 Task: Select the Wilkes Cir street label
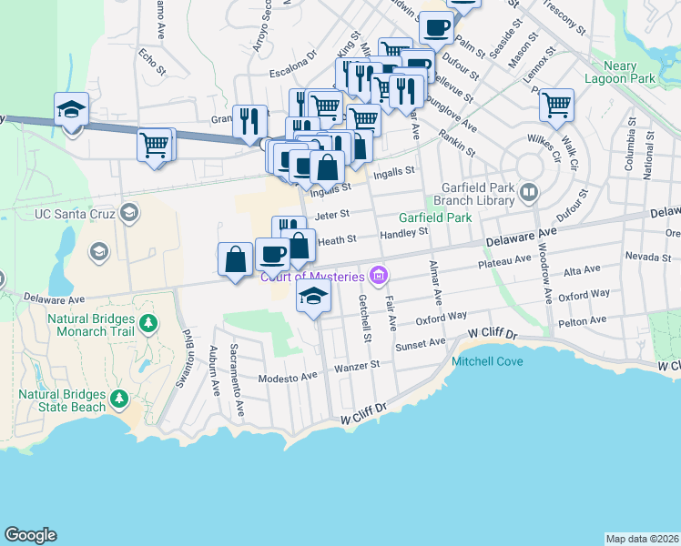tap(544, 149)
